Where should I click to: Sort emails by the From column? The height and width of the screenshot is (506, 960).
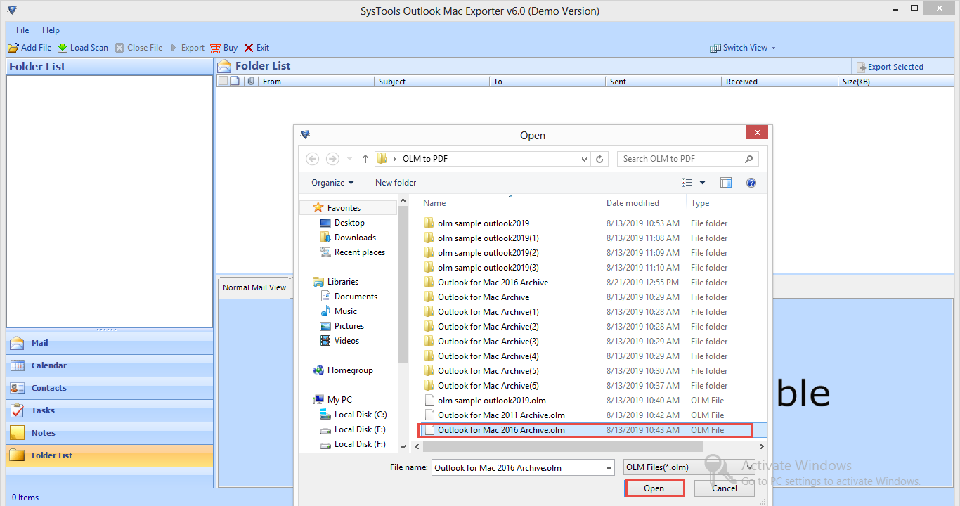(316, 82)
